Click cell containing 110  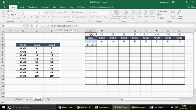pyautogui.click(x=52, y=76)
